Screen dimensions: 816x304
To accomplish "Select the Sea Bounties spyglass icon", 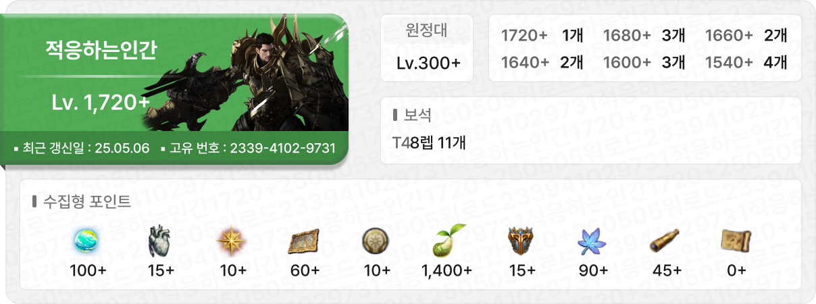I will [665, 239].
